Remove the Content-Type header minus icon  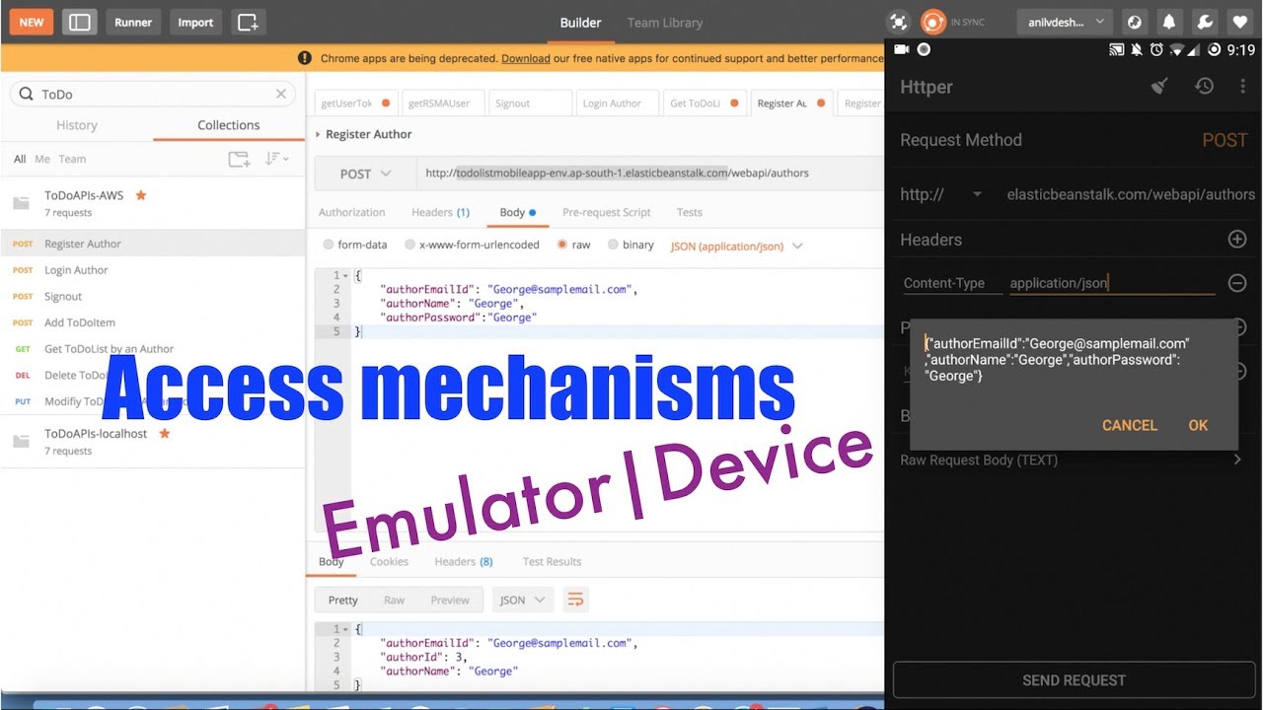[1236, 283]
